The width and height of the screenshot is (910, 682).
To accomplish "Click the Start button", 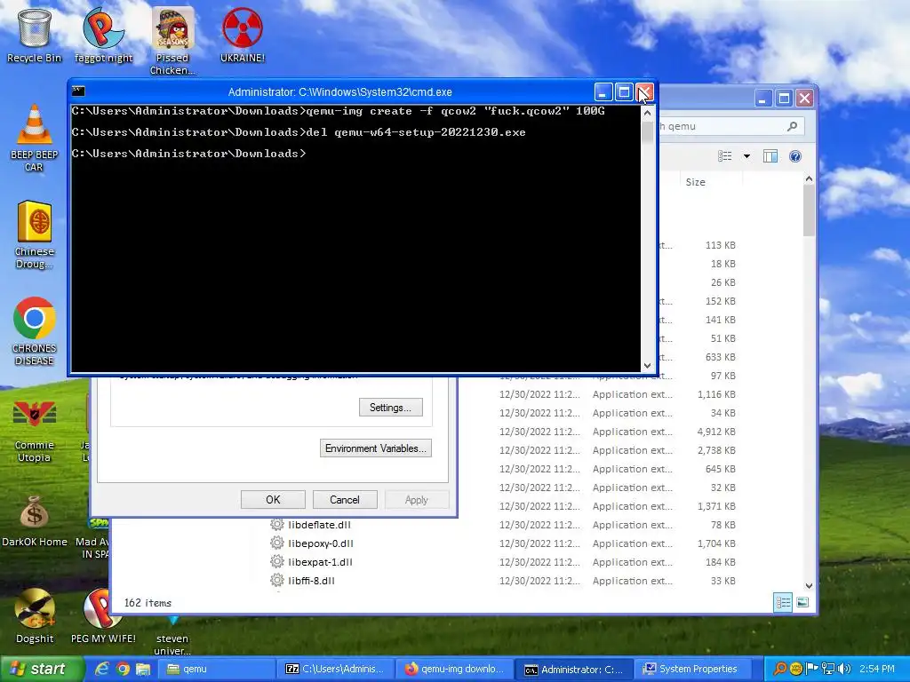I will point(41,669).
